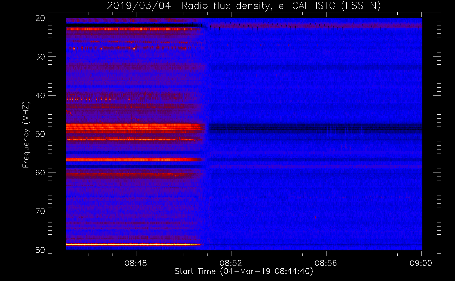Click the frequency tick label '50'

coord(40,134)
